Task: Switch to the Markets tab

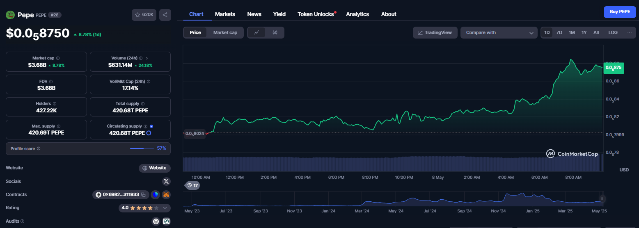Action: click(x=225, y=14)
